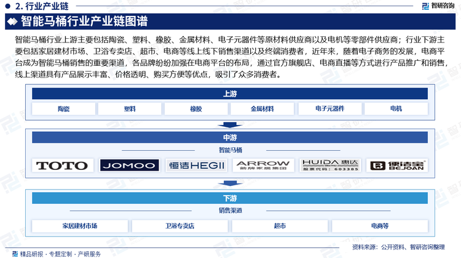Click the 销售渠道 label under 下游
Screen dimensions: 461x258
click(230, 211)
